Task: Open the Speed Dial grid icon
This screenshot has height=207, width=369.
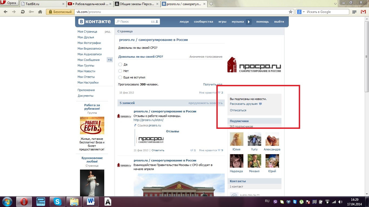Action: tap(354, 12)
